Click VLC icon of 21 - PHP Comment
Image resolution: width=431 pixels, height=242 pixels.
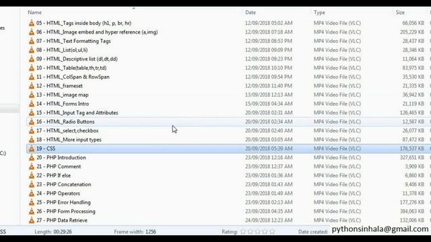click(x=32, y=167)
